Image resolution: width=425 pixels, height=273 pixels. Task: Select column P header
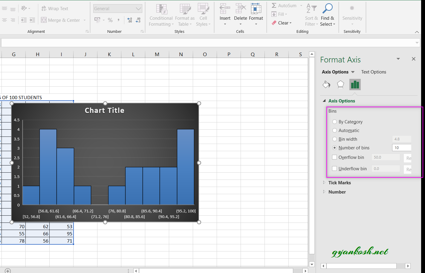229,54
